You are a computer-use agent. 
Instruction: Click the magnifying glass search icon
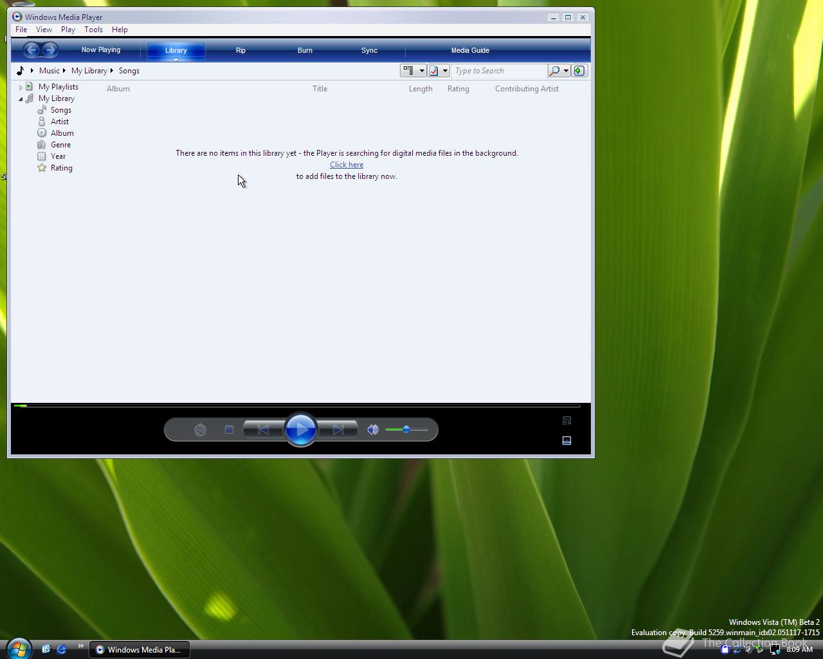tap(555, 71)
